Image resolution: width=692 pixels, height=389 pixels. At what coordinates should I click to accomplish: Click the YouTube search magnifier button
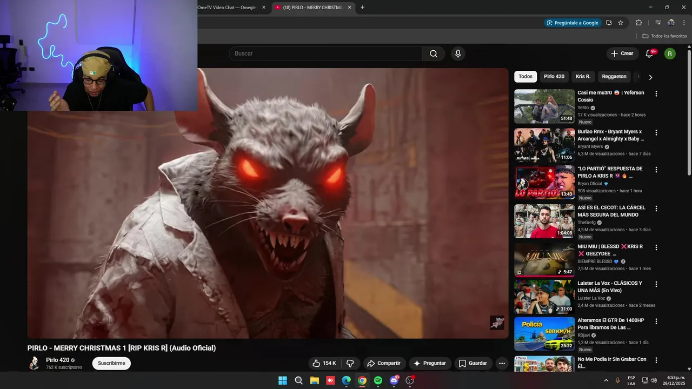click(434, 53)
